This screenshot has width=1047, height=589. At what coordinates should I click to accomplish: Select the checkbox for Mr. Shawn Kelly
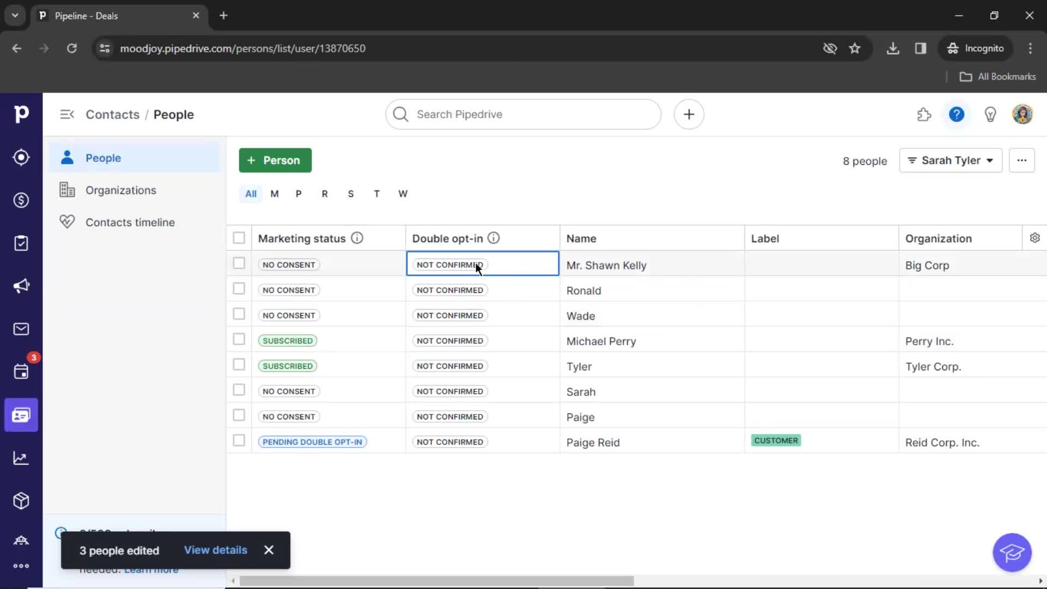(x=239, y=264)
